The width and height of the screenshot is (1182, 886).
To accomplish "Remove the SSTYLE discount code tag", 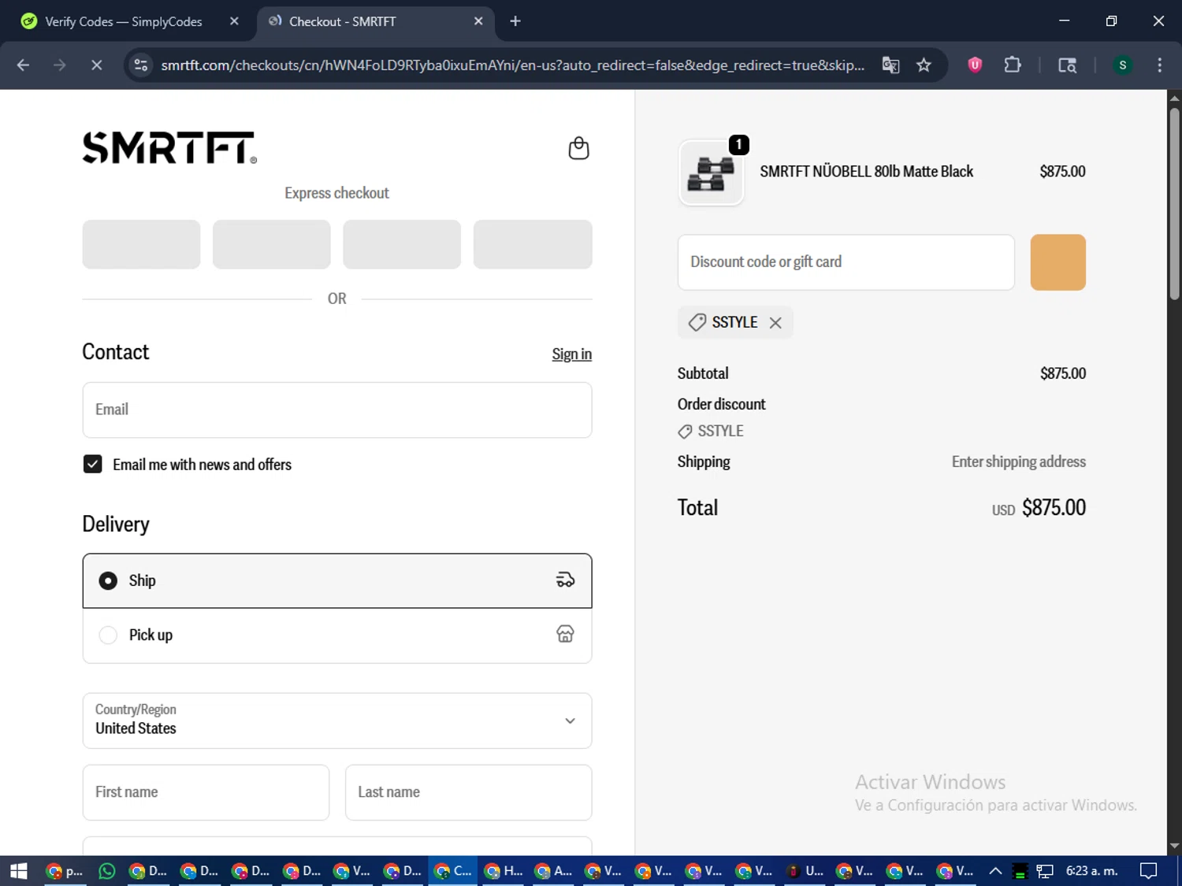I will pyautogui.click(x=775, y=323).
